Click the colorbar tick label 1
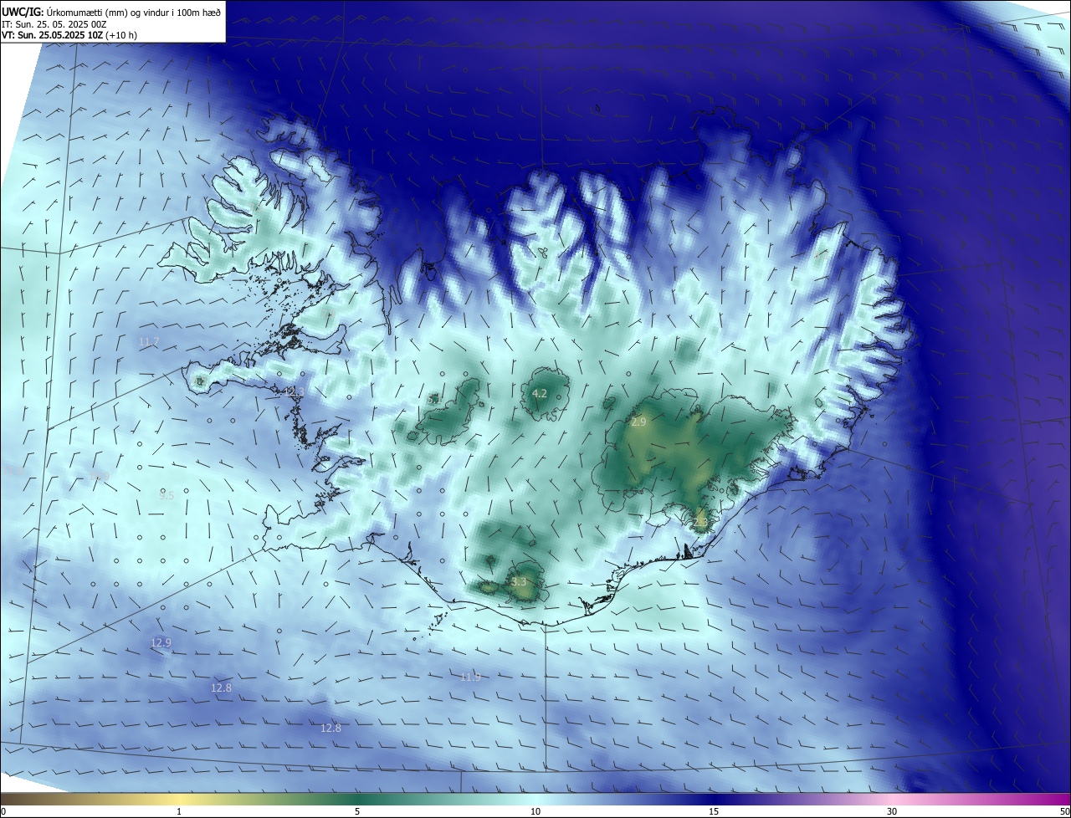 (179, 811)
